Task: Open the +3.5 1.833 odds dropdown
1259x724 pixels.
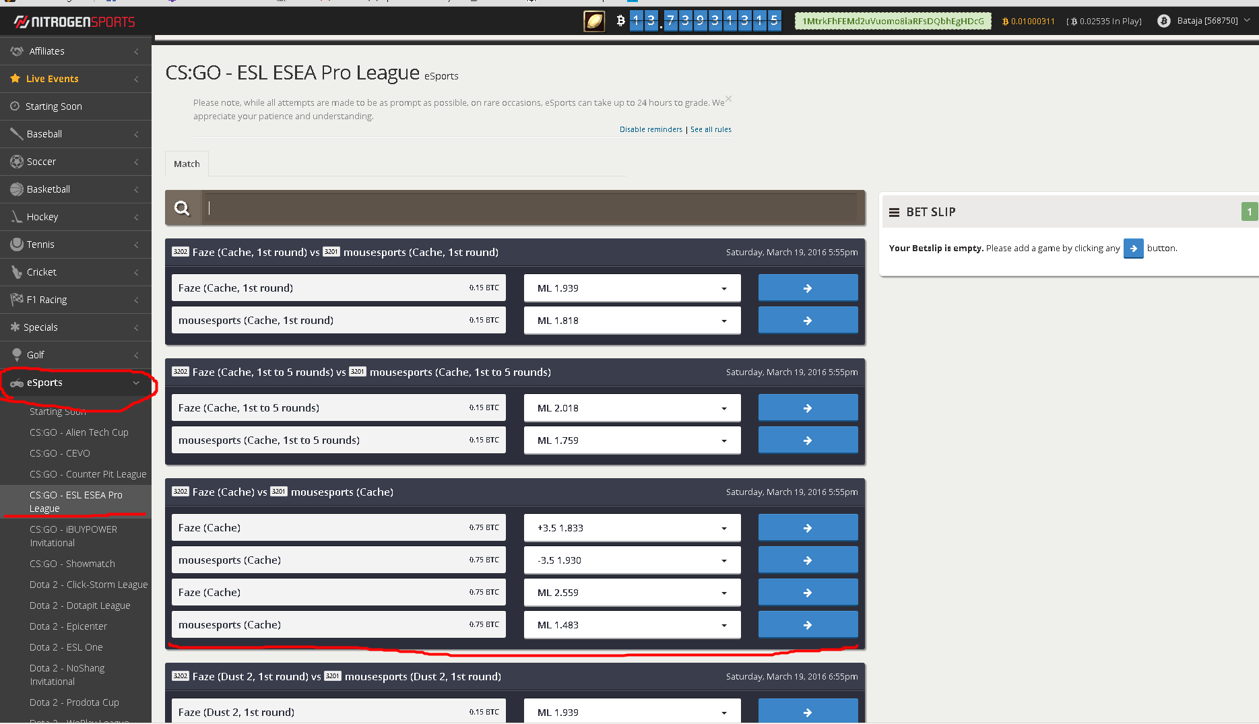Action: point(632,528)
